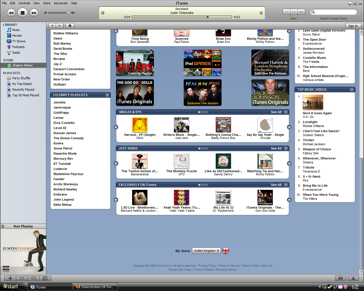The image size is (364, 291).
Task: Switch to Cover Flow view
Action: point(301,12)
